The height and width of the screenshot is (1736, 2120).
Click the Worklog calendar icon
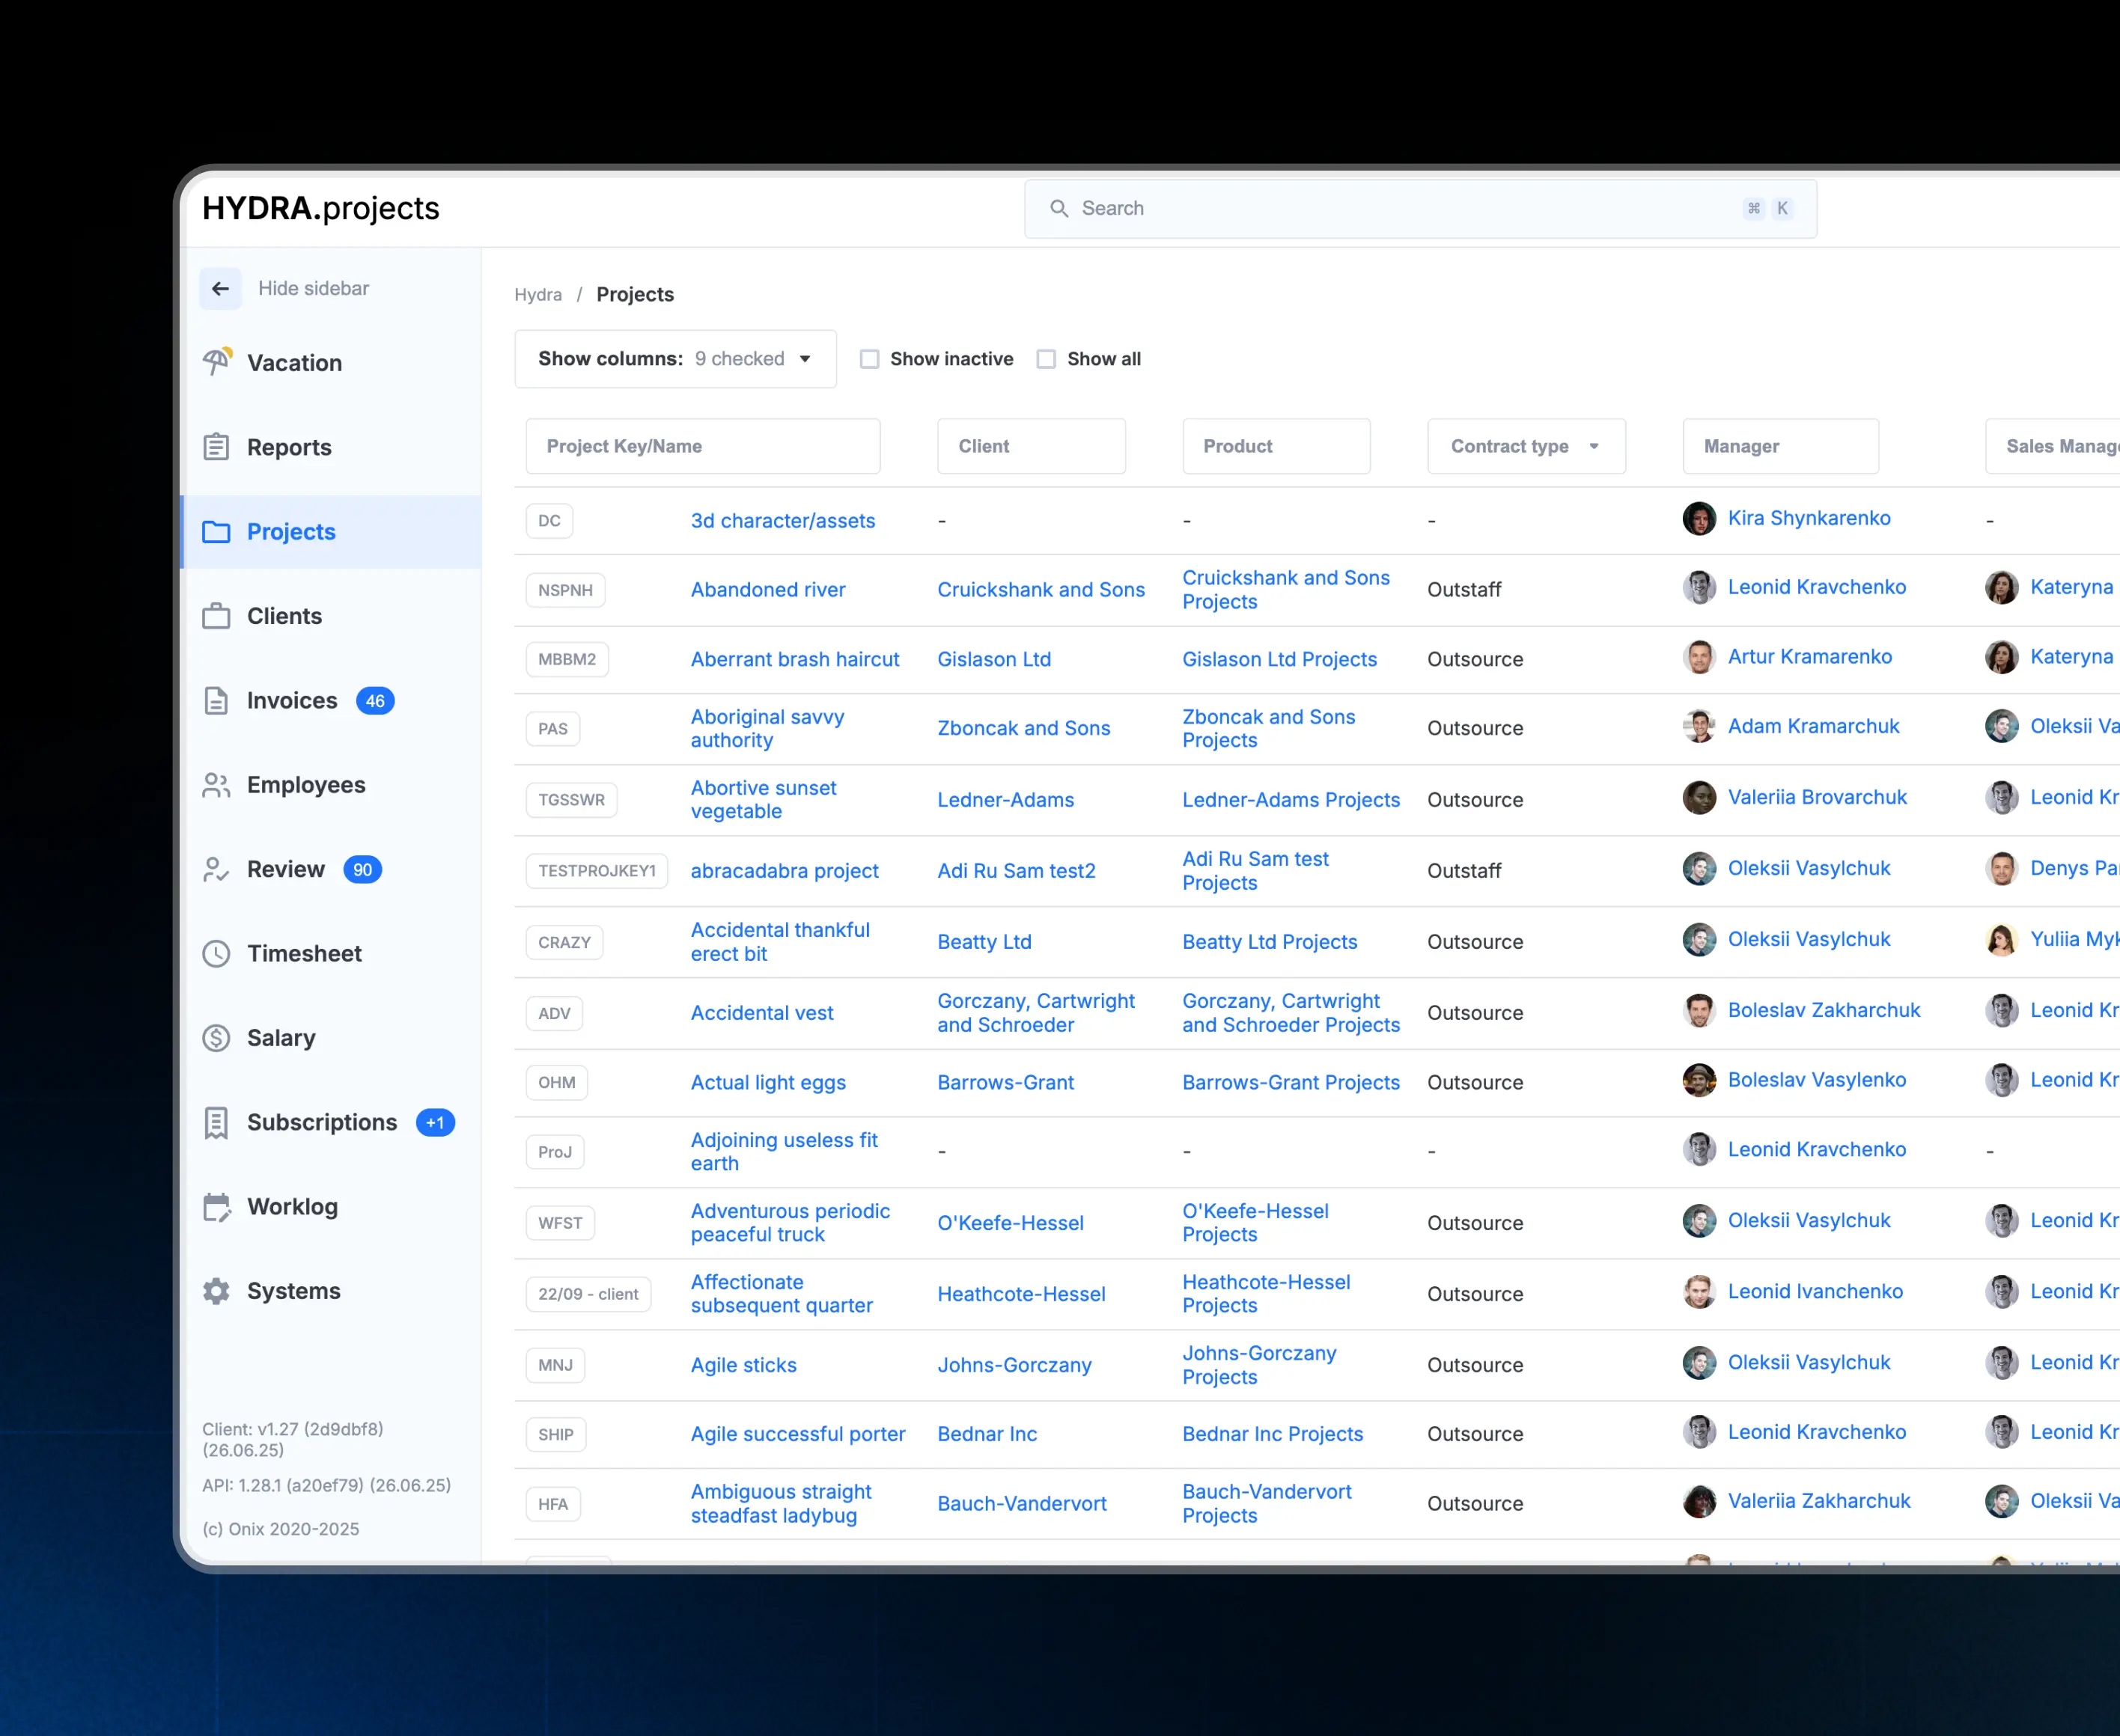[x=216, y=1207]
